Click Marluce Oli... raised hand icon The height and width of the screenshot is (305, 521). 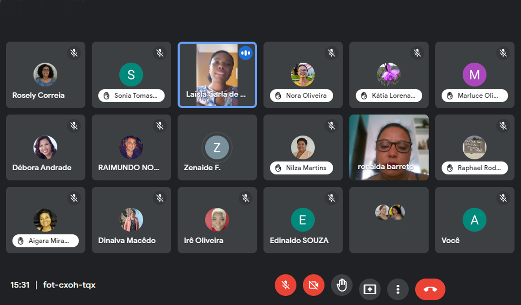pyautogui.click(x=450, y=96)
